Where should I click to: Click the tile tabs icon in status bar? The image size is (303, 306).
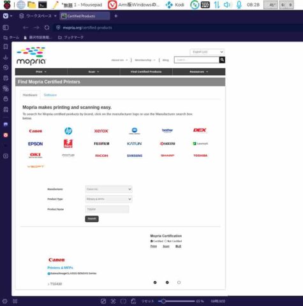(123, 301)
